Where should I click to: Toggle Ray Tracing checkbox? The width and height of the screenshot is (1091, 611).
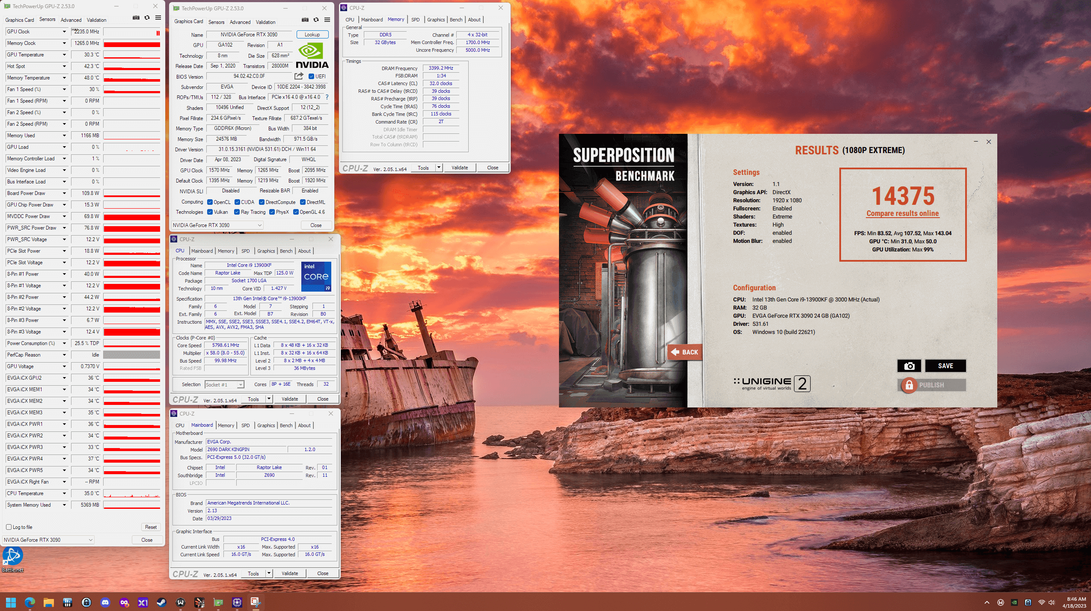point(237,212)
